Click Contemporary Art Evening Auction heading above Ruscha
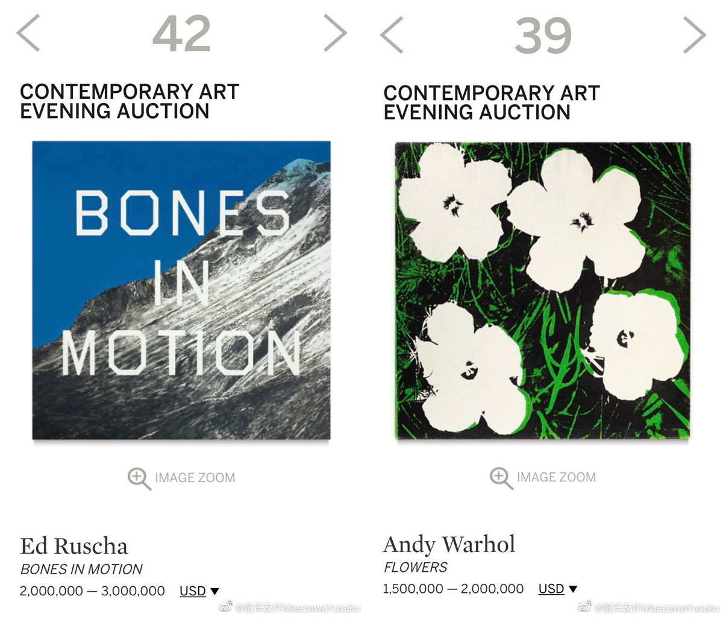Screen dimensions: 723x617 (130, 101)
